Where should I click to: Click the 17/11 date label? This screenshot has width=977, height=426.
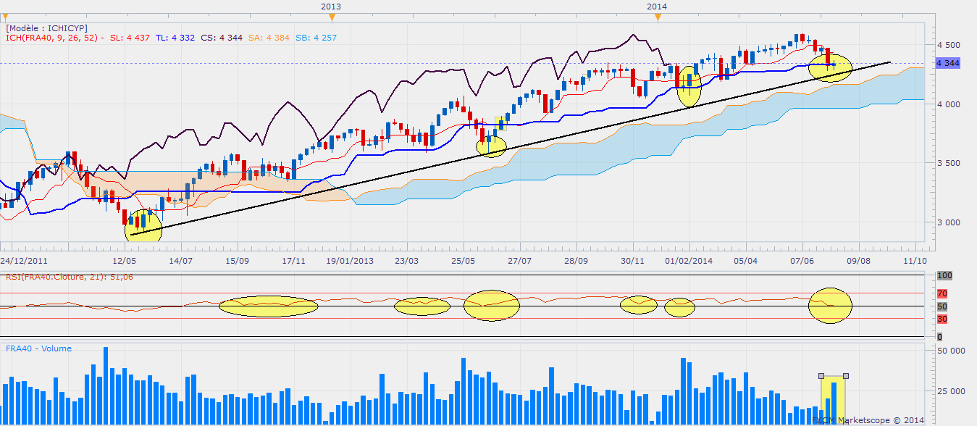click(x=293, y=259)
